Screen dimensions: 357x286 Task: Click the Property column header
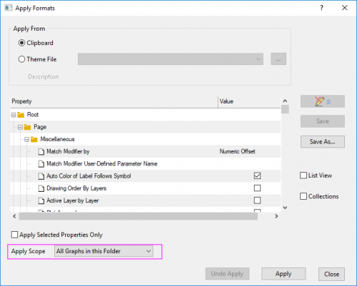[114, 101]
